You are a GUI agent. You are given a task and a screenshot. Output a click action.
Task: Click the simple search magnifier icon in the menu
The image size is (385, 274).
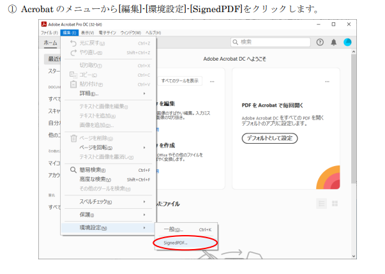tap(73, 170)
